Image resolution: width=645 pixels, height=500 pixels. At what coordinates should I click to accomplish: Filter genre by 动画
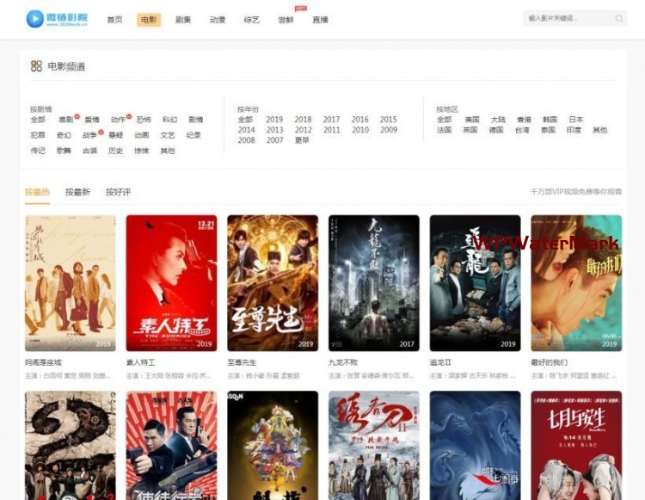142,135
